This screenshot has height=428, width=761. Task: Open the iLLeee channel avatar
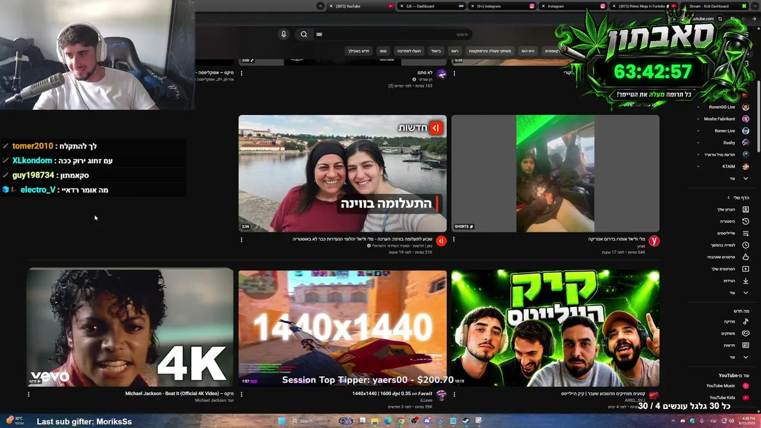[x=441, y=395]
